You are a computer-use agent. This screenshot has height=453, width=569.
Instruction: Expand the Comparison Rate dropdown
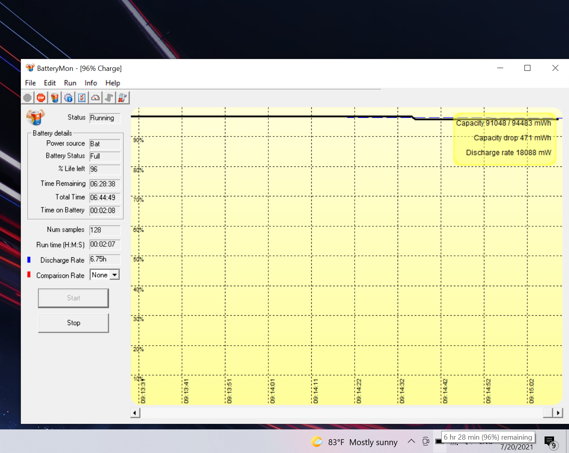click(115, 275)
